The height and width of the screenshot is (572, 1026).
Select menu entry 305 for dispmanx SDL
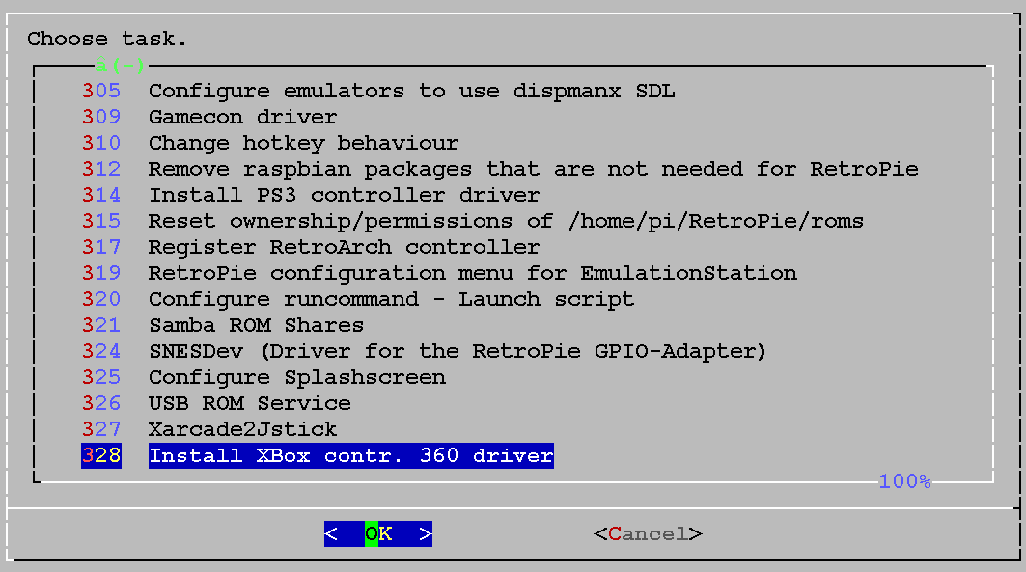tap(411, 91)
